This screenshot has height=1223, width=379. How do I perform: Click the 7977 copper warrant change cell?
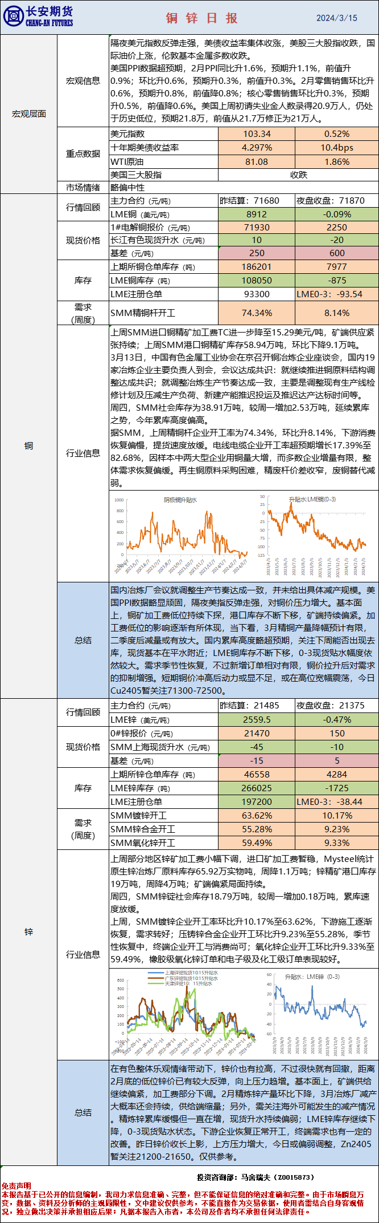click(337, 267)
